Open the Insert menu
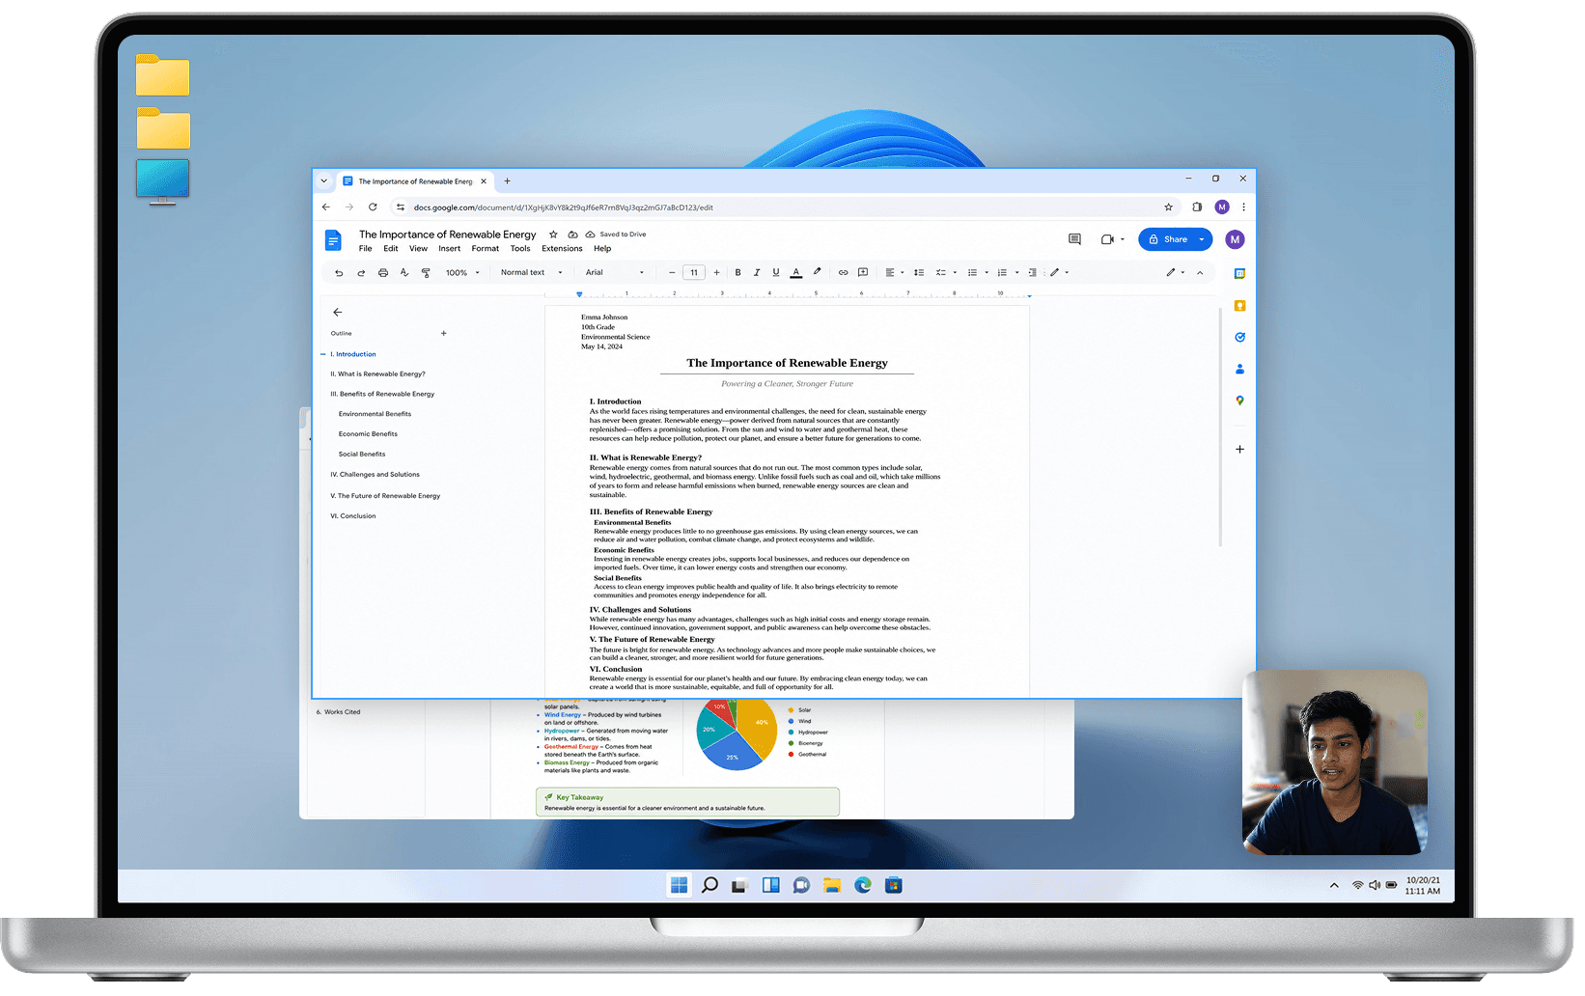 [x=450, y=249]
